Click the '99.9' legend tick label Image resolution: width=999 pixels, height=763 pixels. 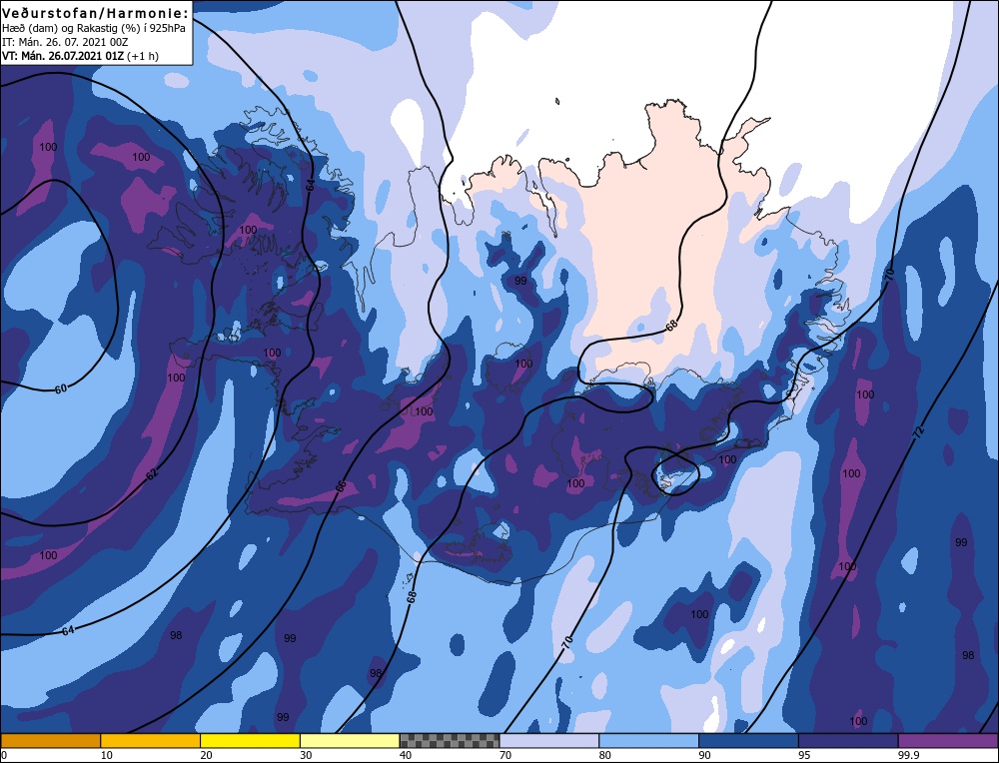coord(907,755)
